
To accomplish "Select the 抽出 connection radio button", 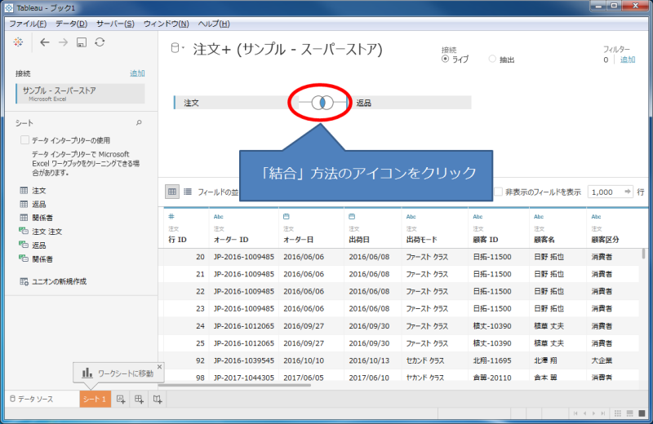I will point(492,59).
